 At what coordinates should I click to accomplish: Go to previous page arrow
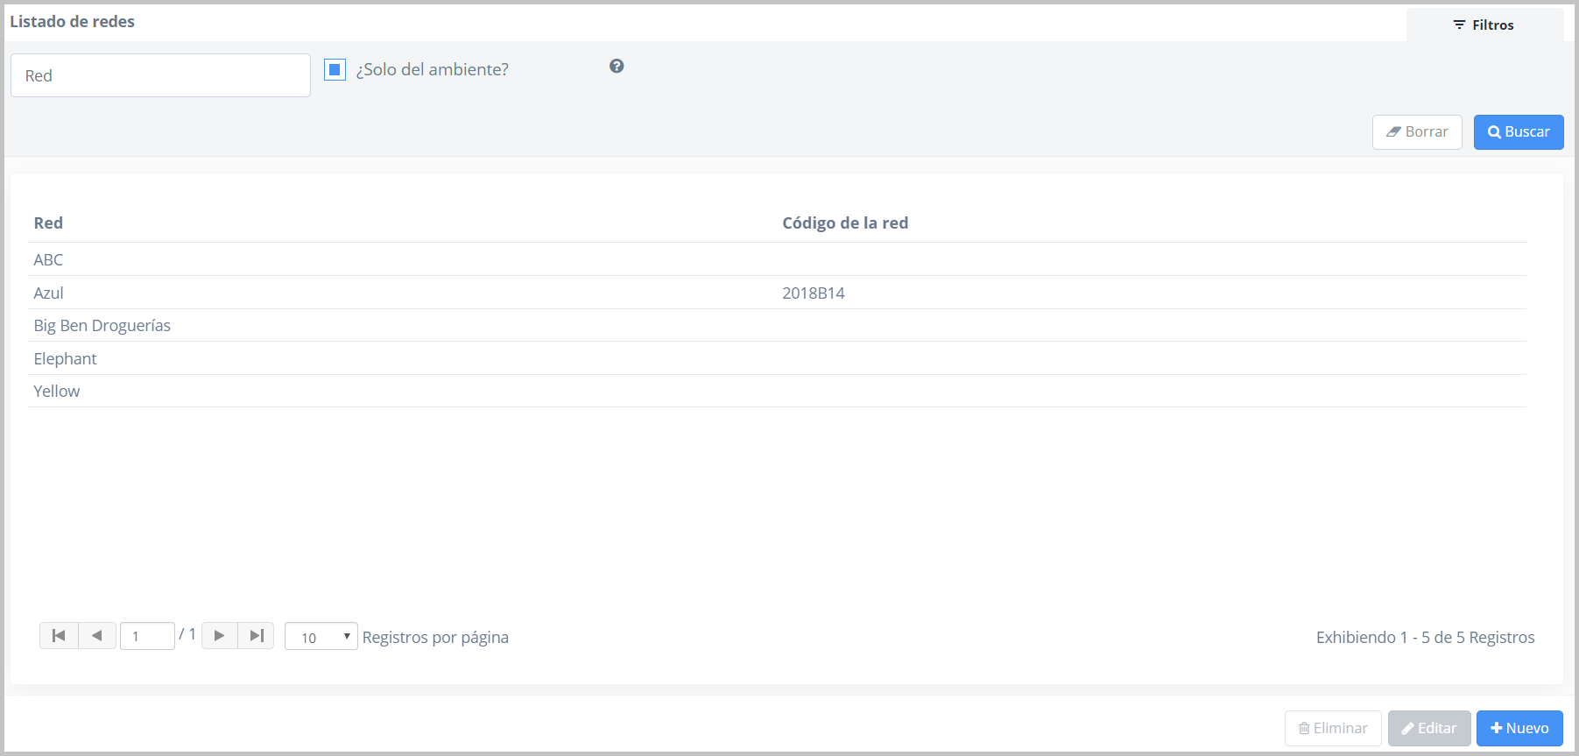click(x=97, y=636)
